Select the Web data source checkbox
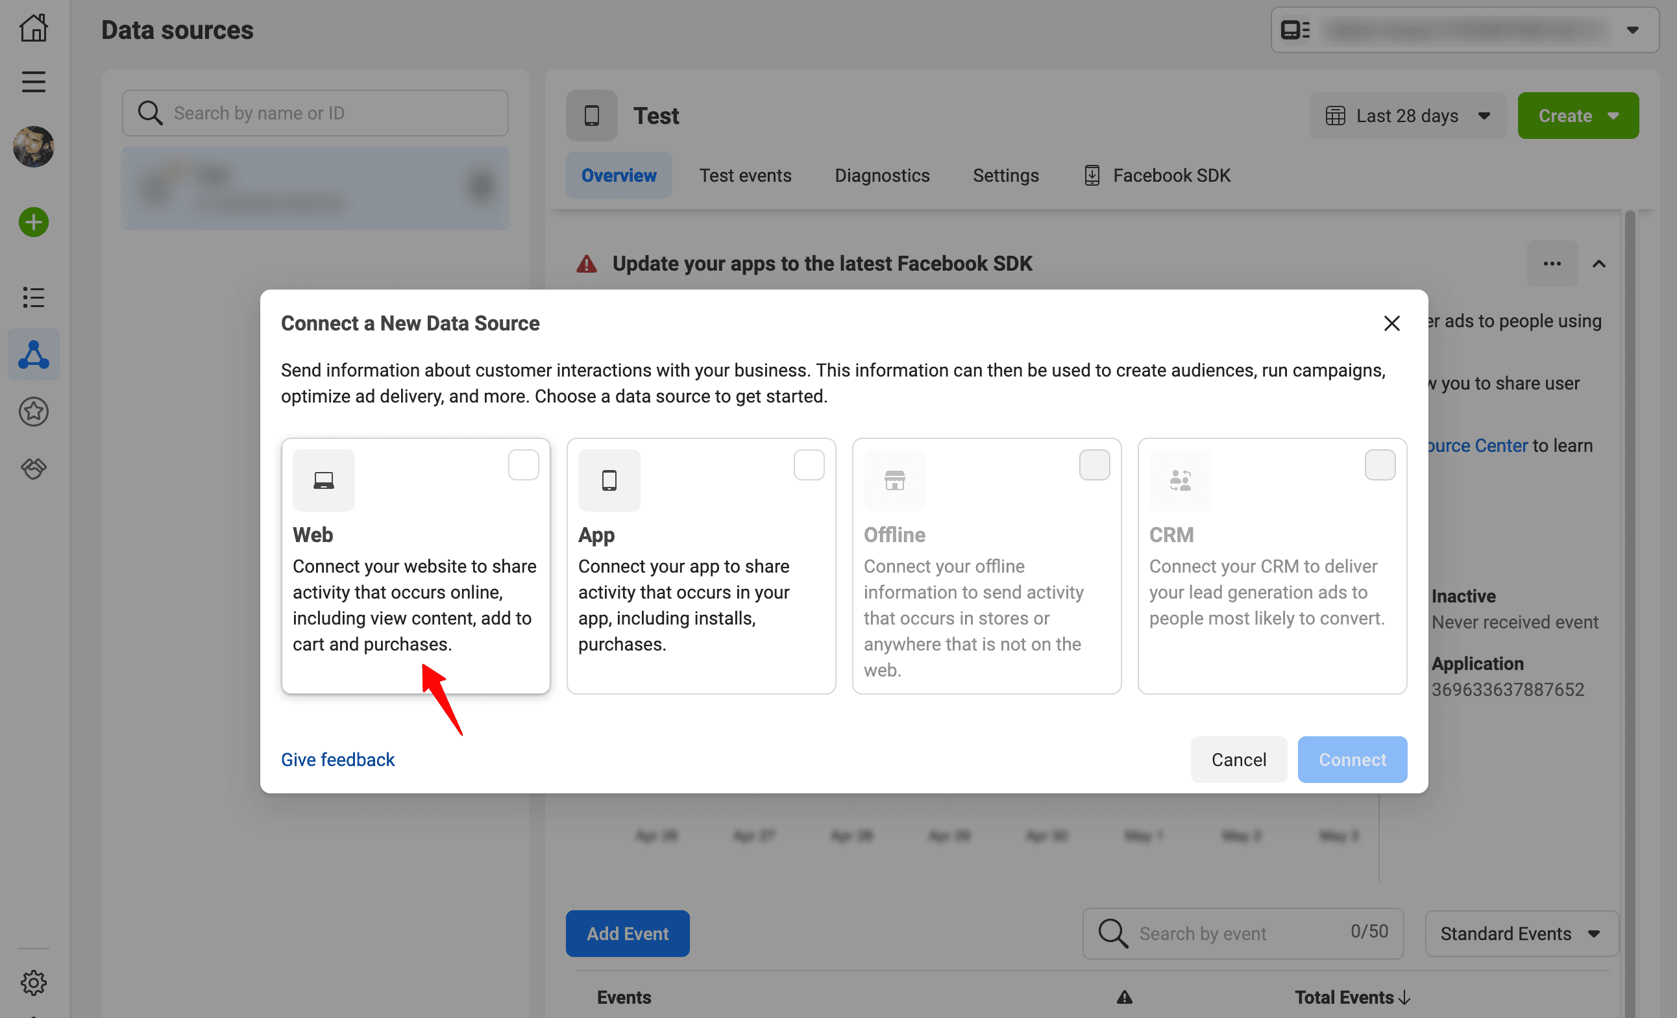 pos(523,464)
